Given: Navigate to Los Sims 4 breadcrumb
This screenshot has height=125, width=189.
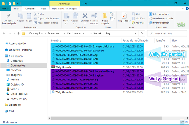Looking at the screenshot, I should [x=95, y=33].
